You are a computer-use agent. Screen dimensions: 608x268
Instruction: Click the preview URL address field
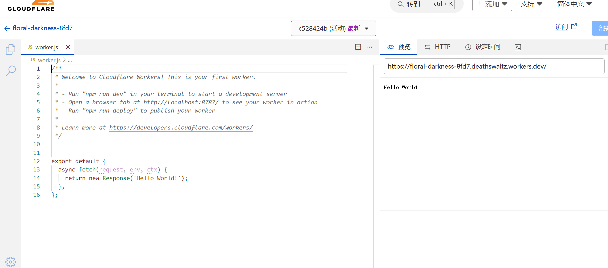pyautogui.click(x=494, y=66)
